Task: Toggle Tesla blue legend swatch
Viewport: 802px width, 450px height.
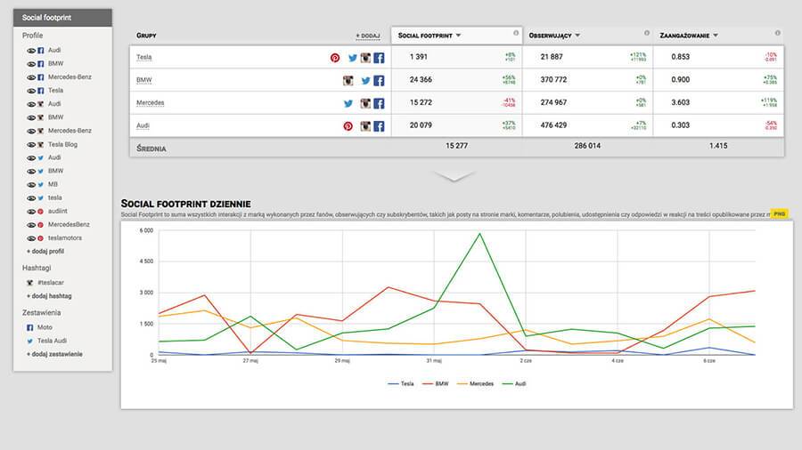Action: coord(393,383)
